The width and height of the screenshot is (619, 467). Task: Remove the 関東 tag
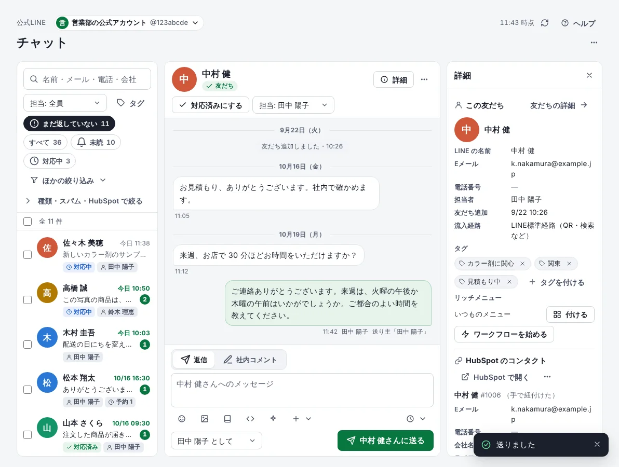coord(569,264)
